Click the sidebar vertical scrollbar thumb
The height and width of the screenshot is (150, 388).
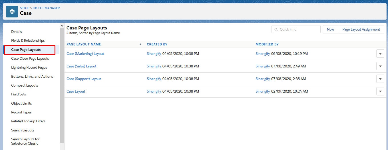pos(62,85)
